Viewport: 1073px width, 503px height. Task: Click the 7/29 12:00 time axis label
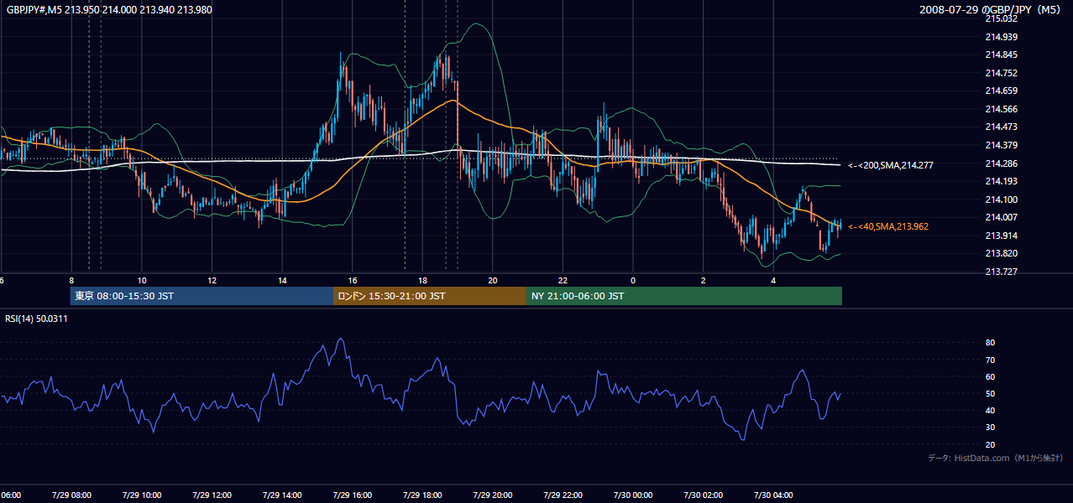(212, 495)
